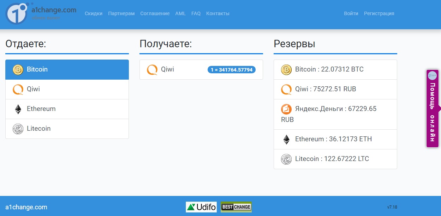441x216 pixels.
Task: Open the Партнерам menu item
Action: pos(121,13)
